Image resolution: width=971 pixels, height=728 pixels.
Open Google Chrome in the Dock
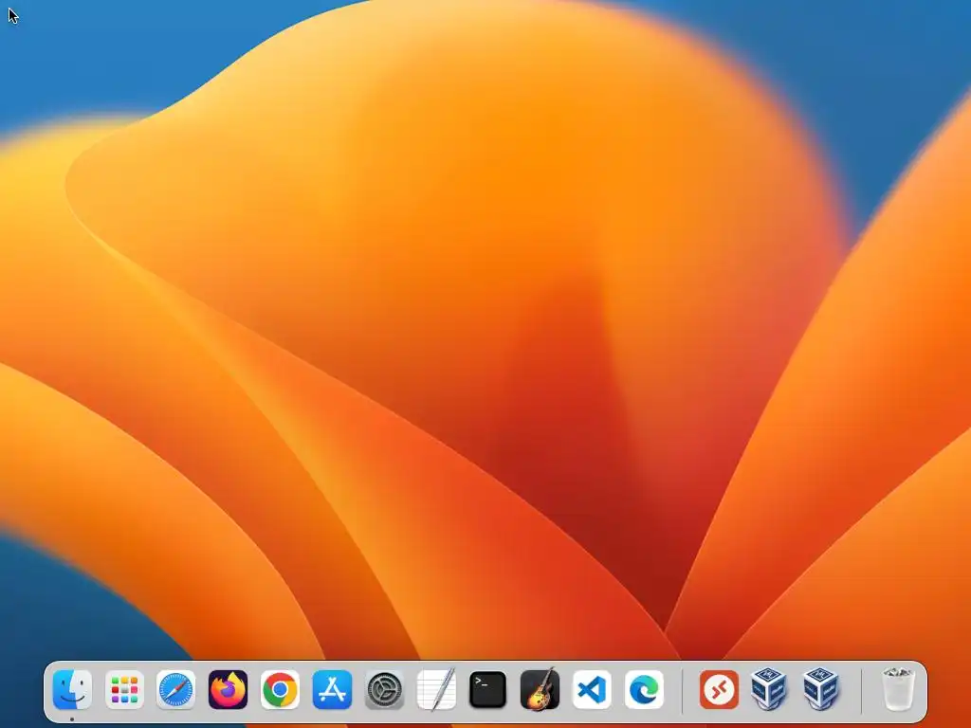280,689
